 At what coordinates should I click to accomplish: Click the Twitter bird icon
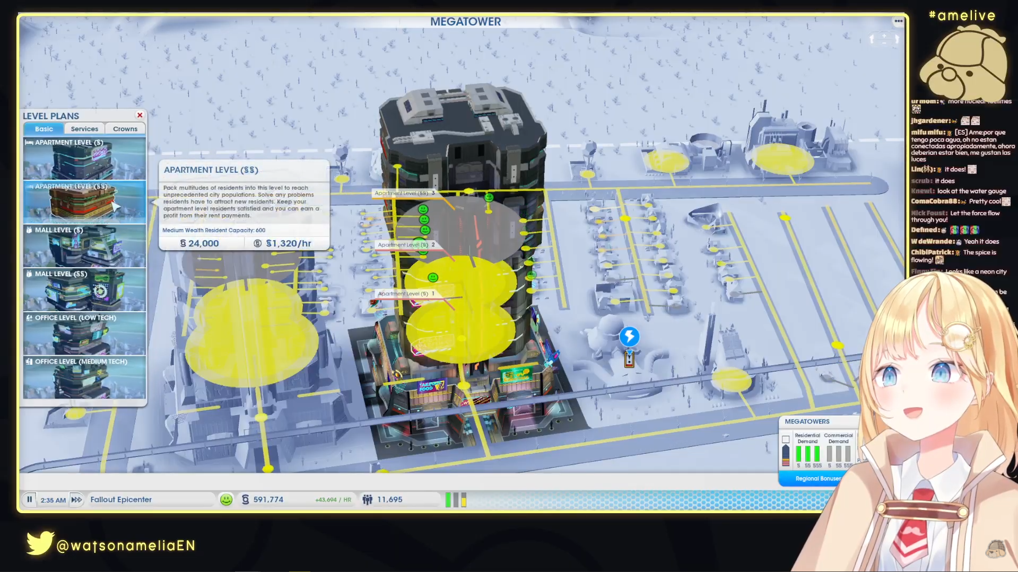point(40,543)
